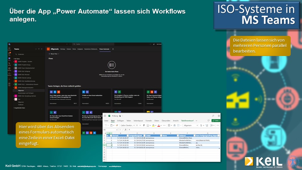The width and height of the screenshot is (302, 170).
Task: Switch to the Dateien tab in Teams
Action: tap(69, 49)
